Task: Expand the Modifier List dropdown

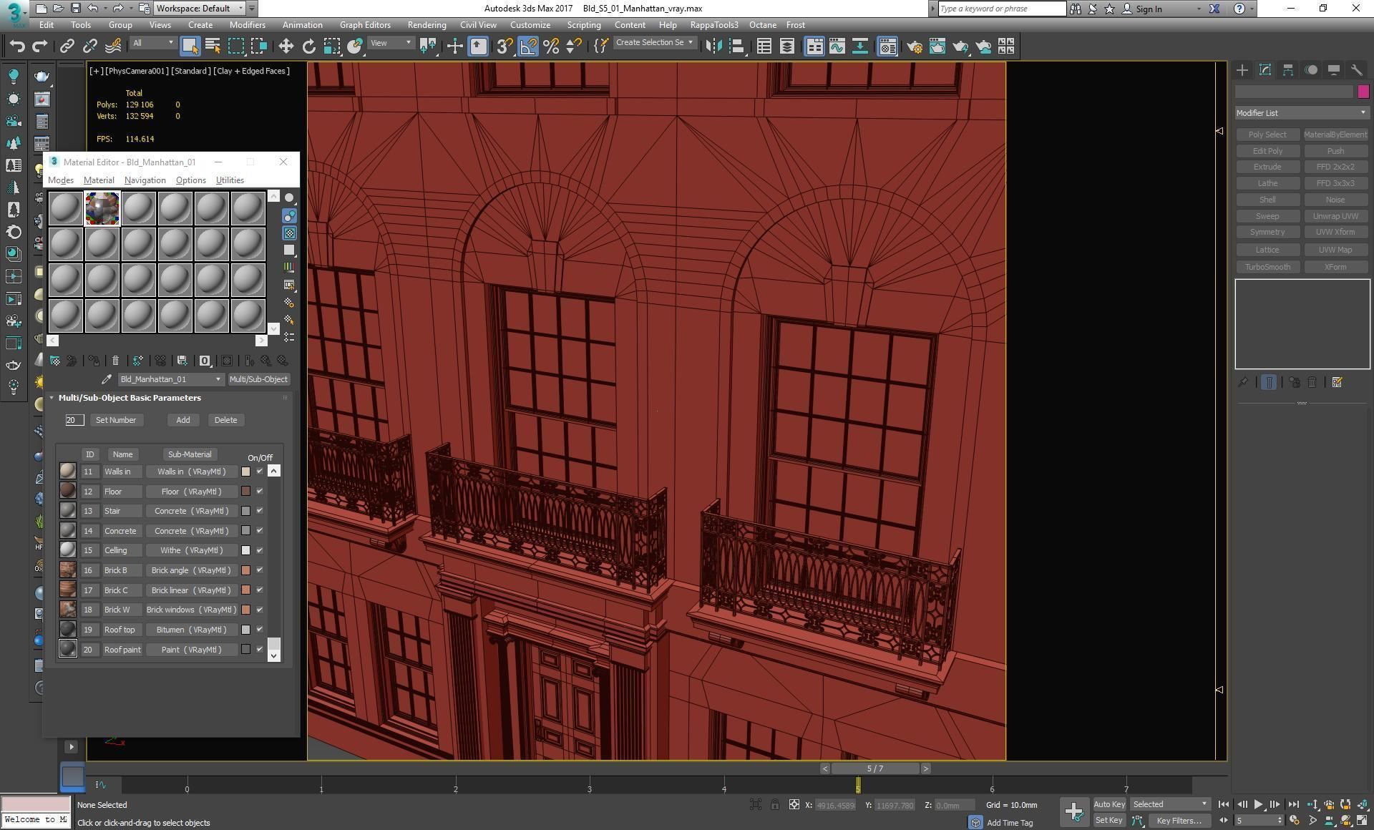Action: pyautogui.click(x=1301, y=113)
